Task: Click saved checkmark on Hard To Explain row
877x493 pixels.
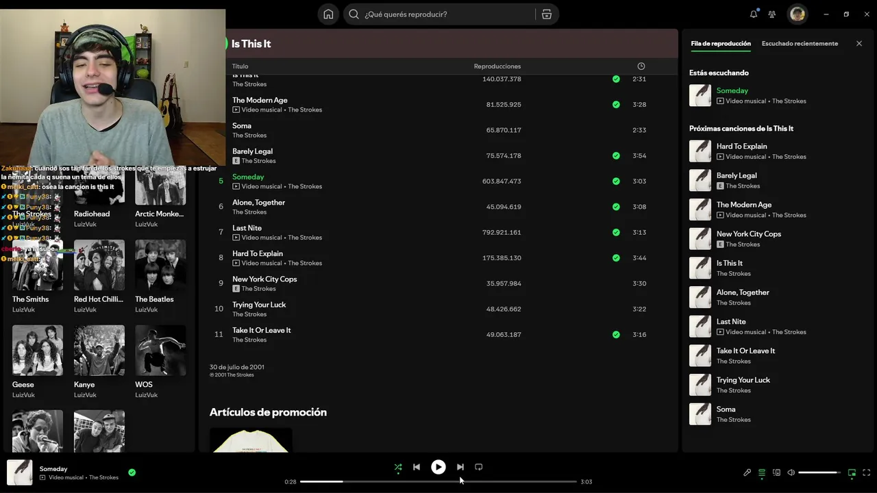Action: (616, 258)
